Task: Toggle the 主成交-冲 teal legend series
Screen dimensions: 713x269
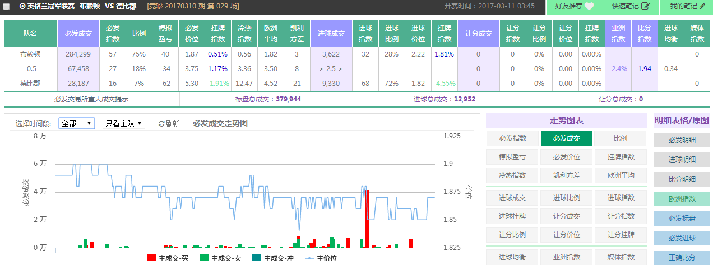Action: (x=273, y=258)
